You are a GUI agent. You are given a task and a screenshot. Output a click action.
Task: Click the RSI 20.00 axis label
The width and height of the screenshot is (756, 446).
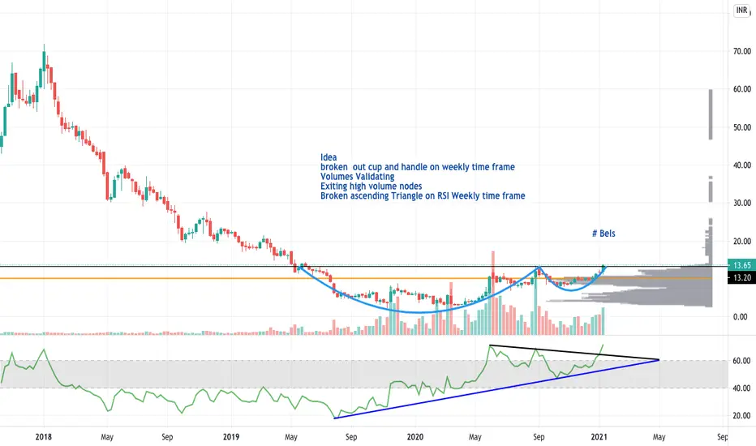[x=742, y=416]
